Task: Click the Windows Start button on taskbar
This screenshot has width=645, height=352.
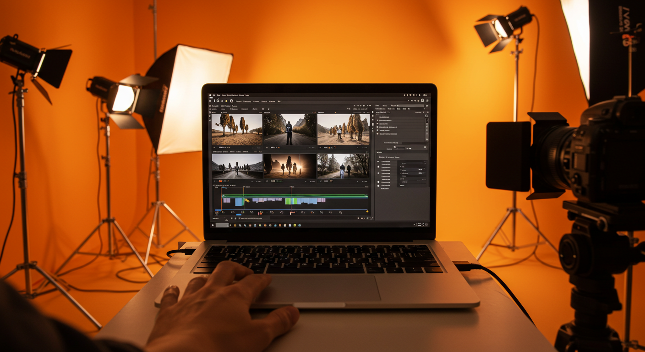Action: (213, 225)
